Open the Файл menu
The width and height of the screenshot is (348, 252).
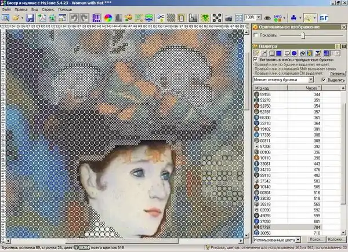[x=6, y=9]
